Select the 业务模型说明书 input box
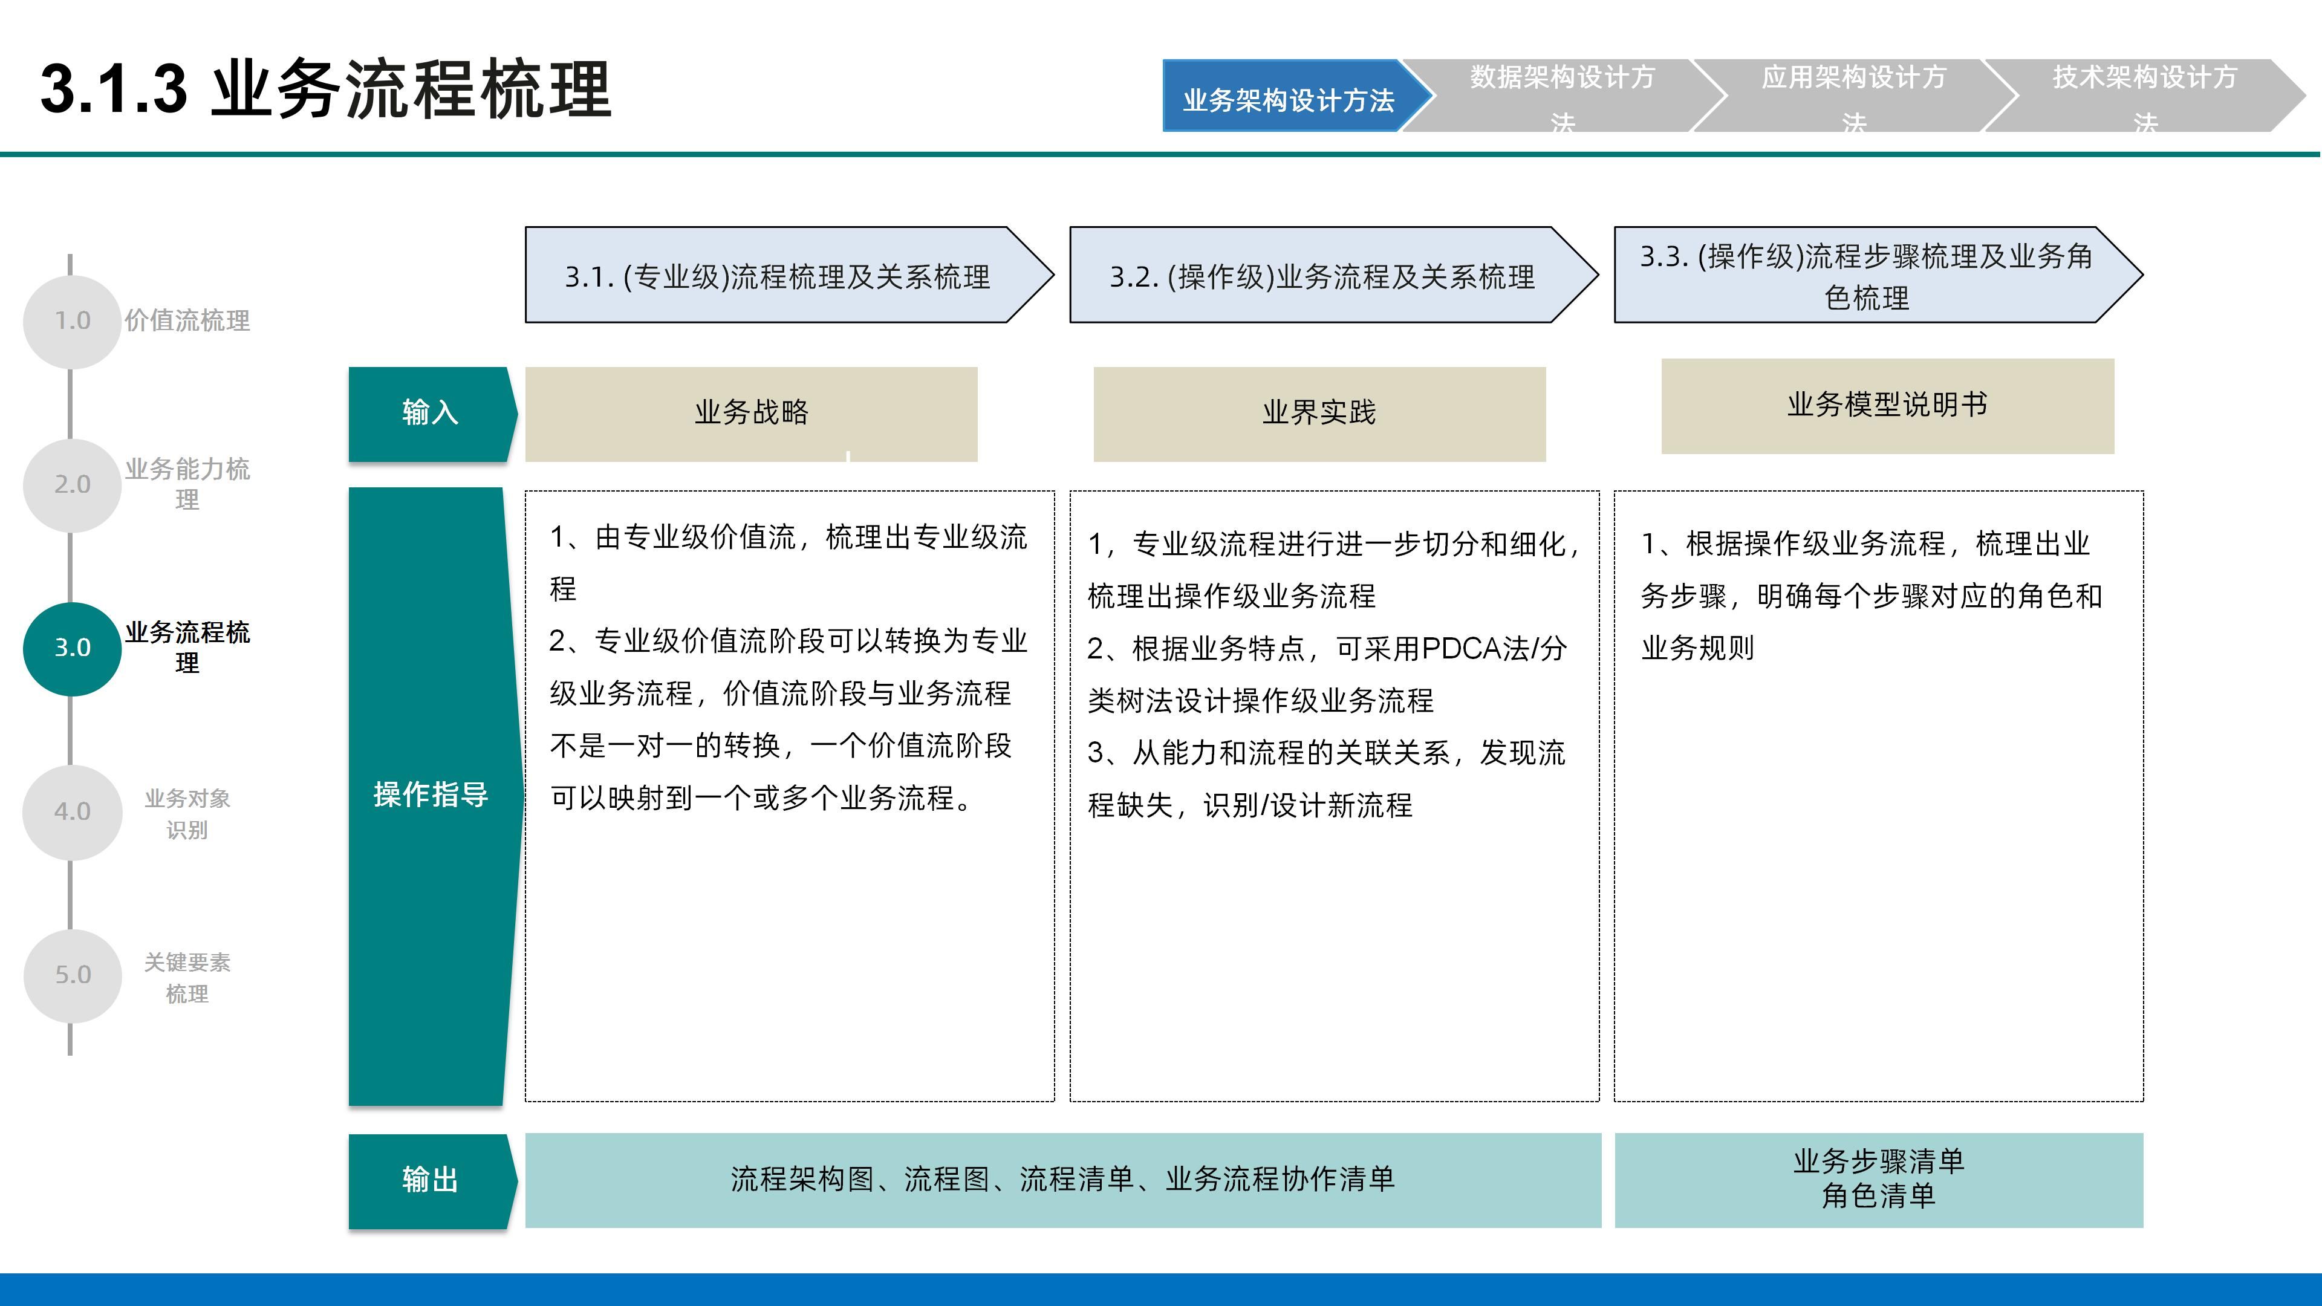Image resolution: width=2322 pixels, height=1306 pixels. 1887,406
